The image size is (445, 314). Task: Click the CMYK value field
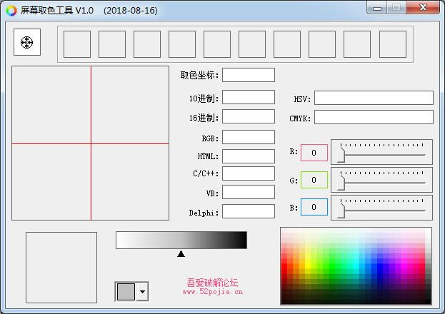coord(374,117)
